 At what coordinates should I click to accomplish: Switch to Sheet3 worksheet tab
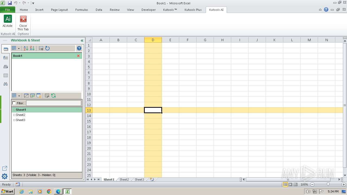pos(139,179)
